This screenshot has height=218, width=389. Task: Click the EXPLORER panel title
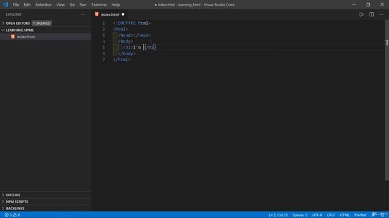pos(13,15)
